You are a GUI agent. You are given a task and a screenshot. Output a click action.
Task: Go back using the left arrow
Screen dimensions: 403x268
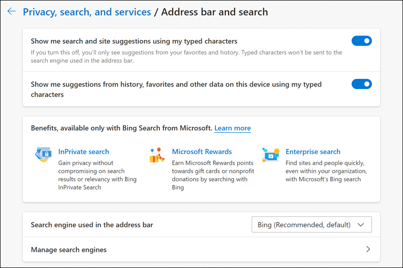[x=12, y=12]
